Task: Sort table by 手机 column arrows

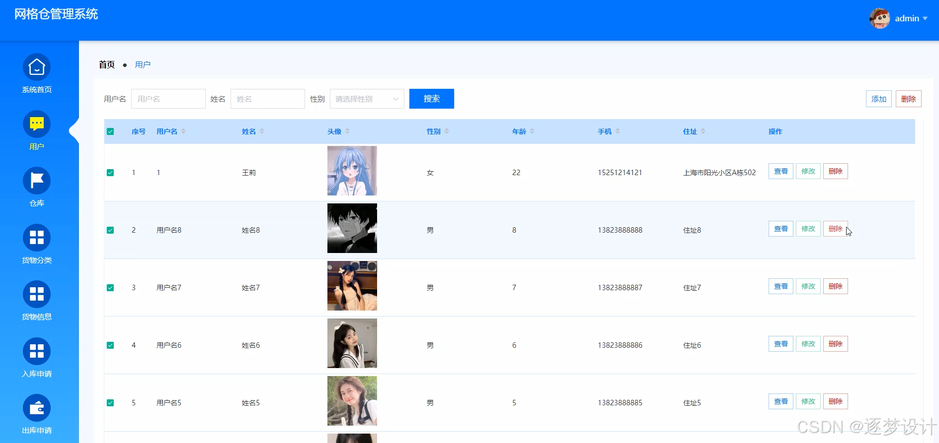Action: 618,131
